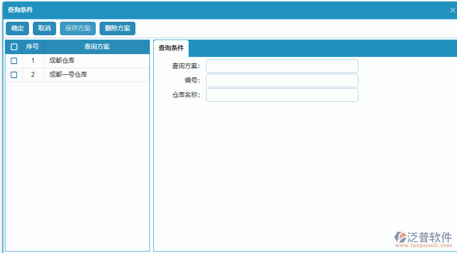457x253 pixels.
Task: Check the box for 成都一号仓库 row
Action: tap(14, 75)
